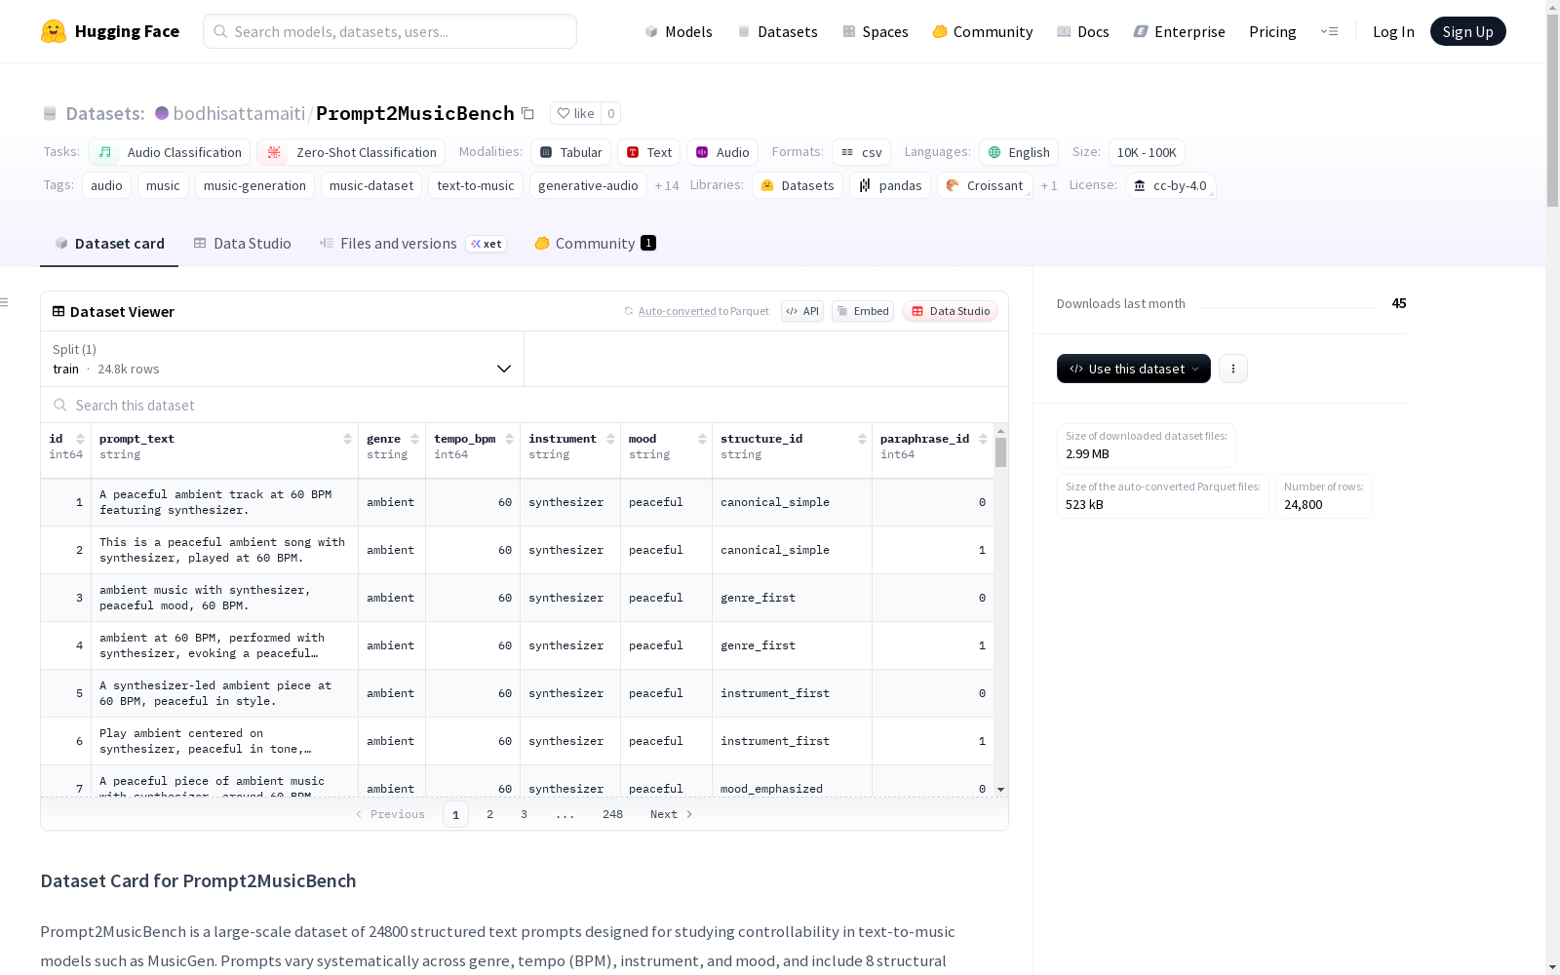
Task: Click the Audio Classification task tag
Action: pyautogui.click(x=170, y=152)
